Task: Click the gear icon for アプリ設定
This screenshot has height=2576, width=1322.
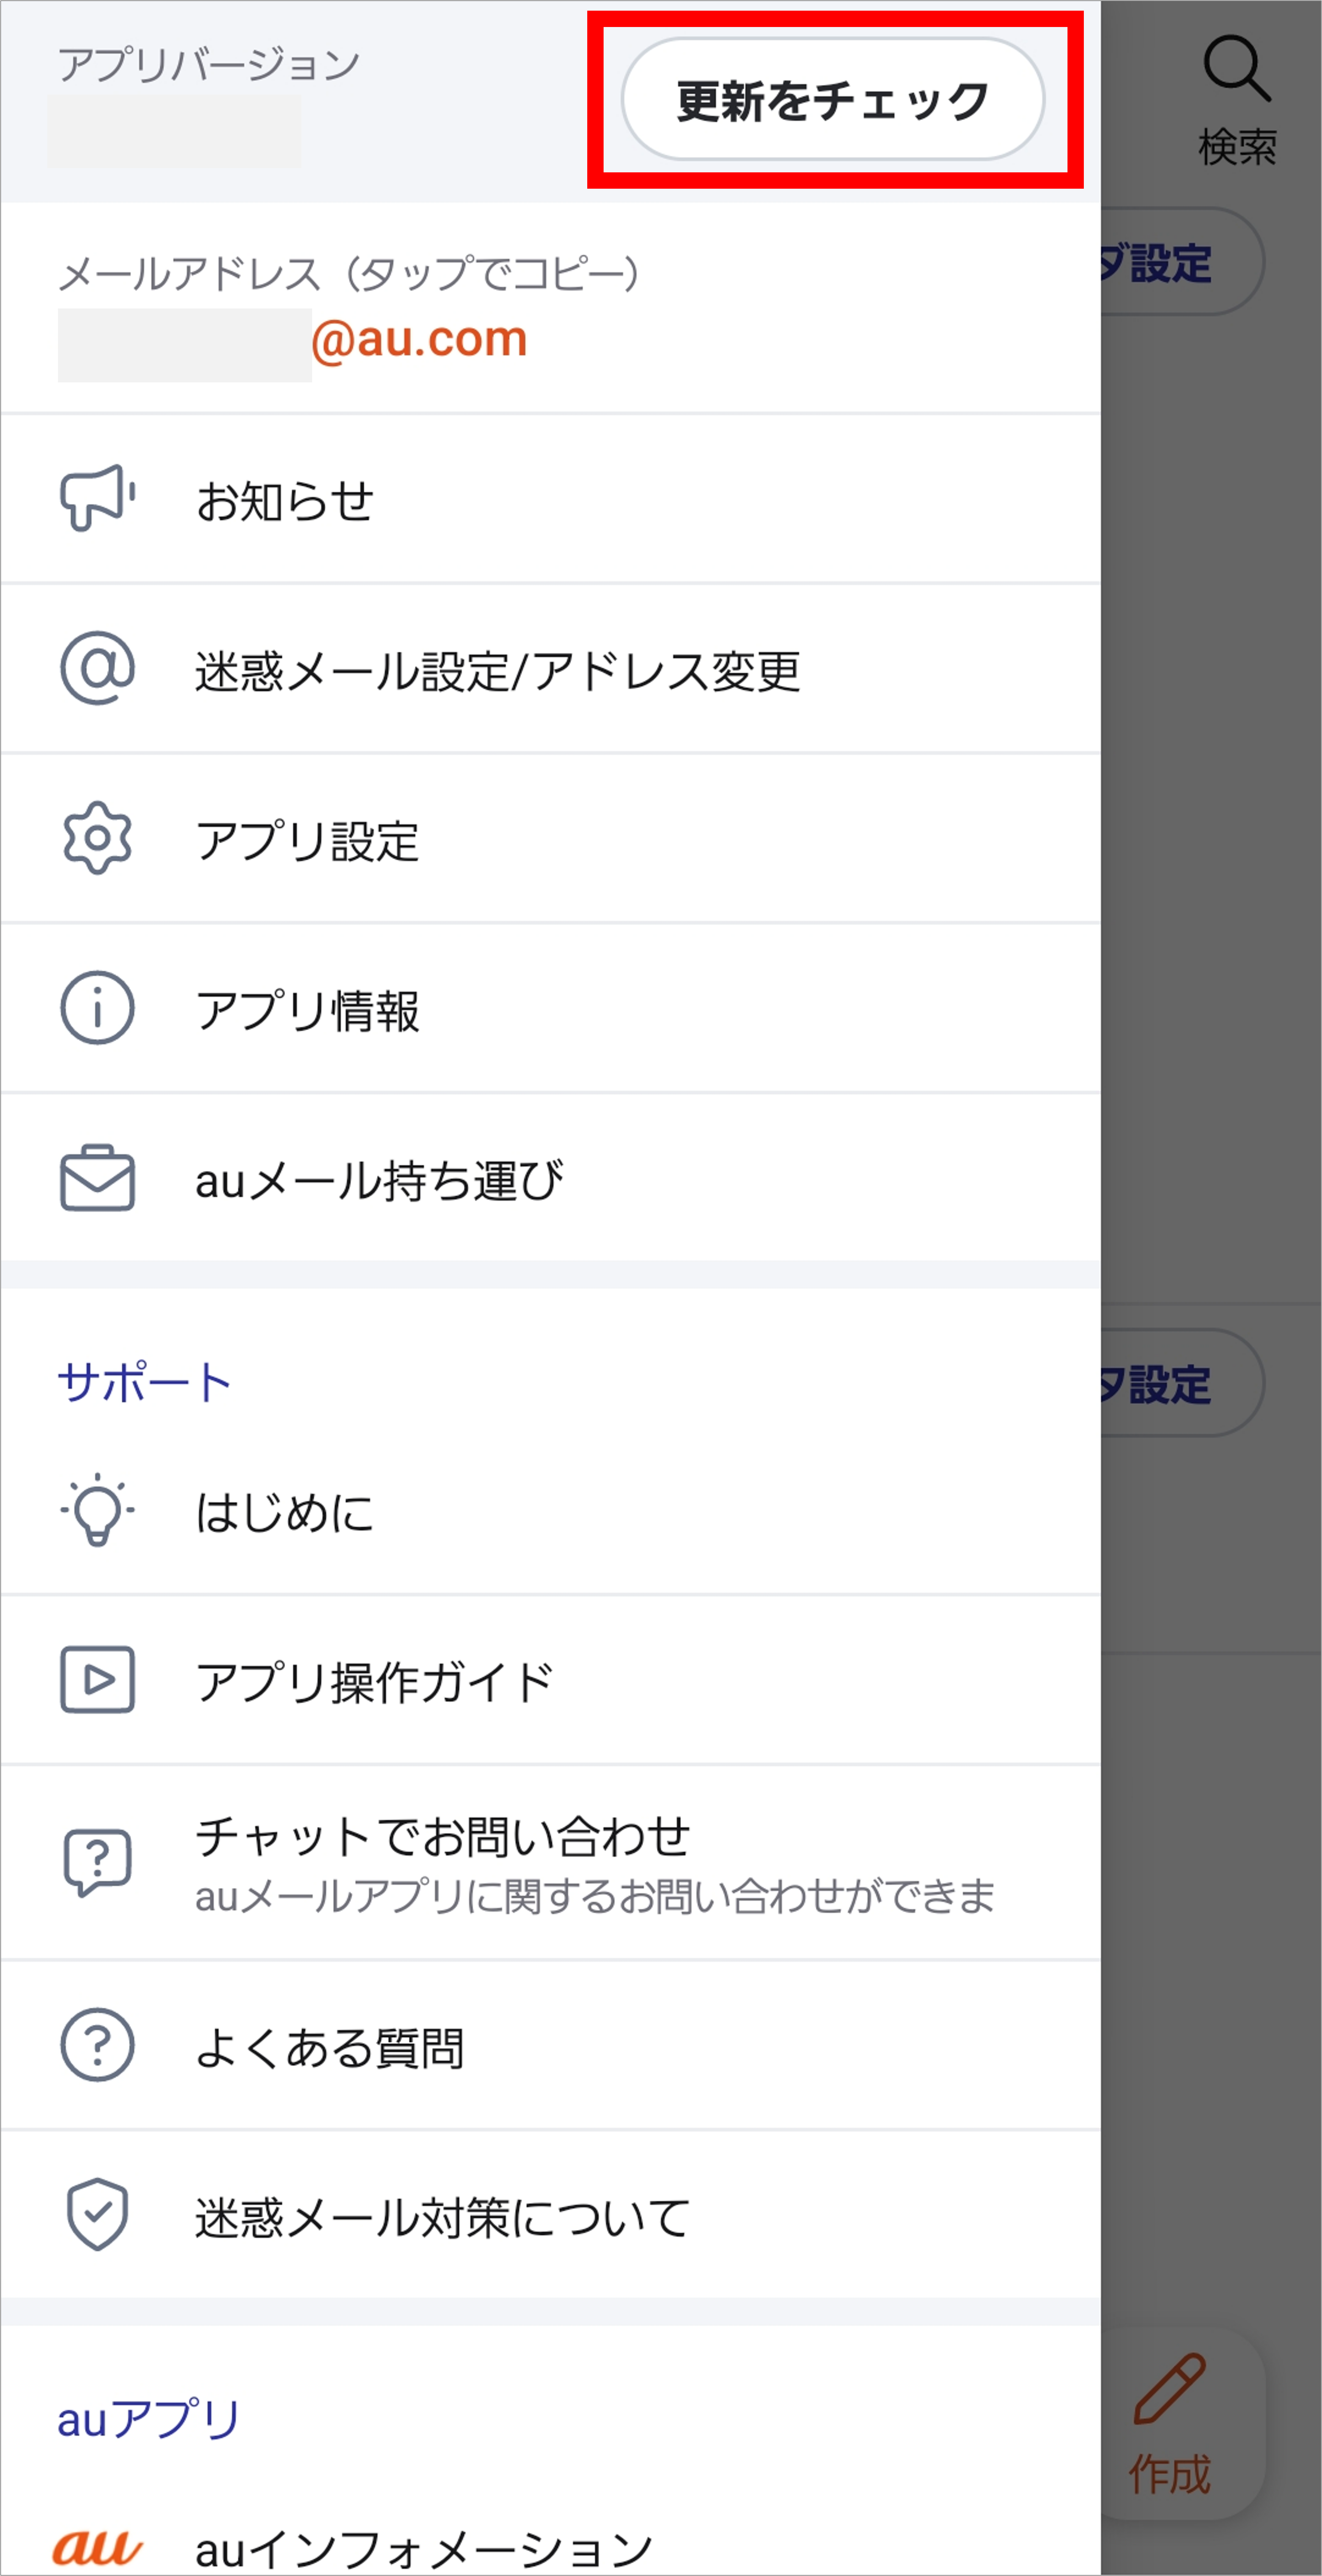Action: (x=97, y=838)
